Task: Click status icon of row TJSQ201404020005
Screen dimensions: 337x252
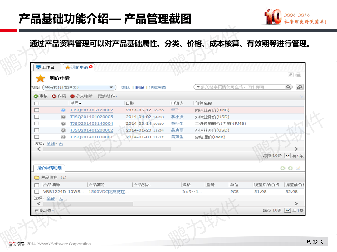Action: point(63,117)
